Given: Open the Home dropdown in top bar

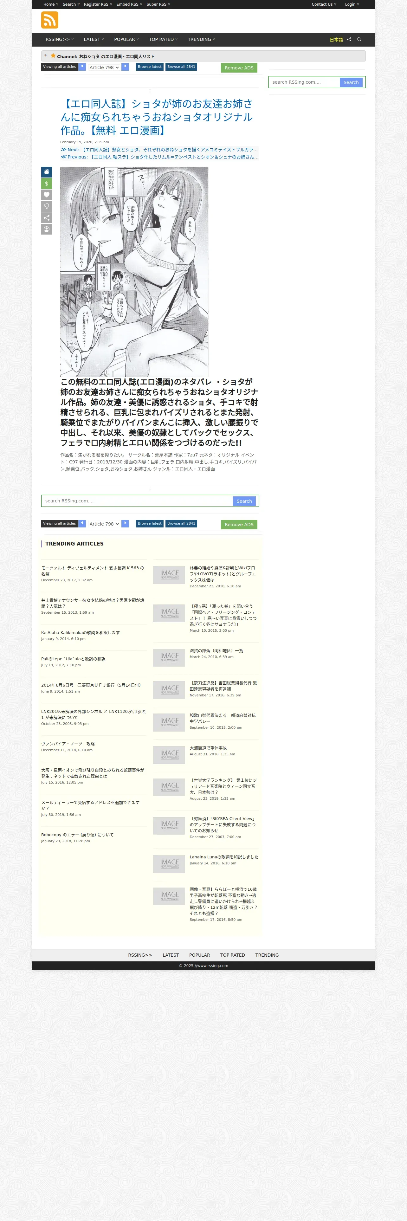Looking at the screenshot, I should point(51,4).
